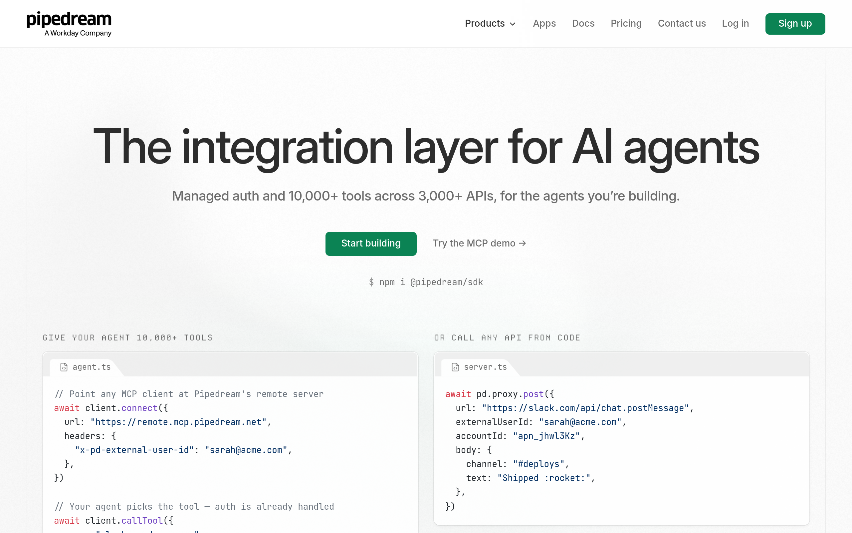Screen dimensions: 852x533
Task: Click the Log in link
Action: click(735, 23)
